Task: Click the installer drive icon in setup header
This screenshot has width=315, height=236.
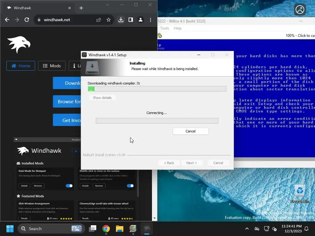Action: (x=92, y=68)
